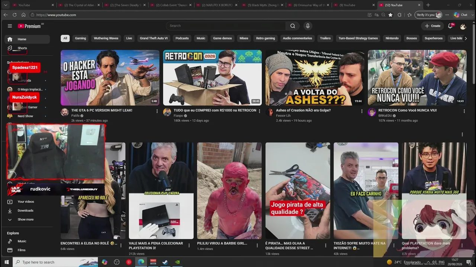This screenshot has height=267, width=476.
Task: Open a new browser tab
Action: coord(428,5)
